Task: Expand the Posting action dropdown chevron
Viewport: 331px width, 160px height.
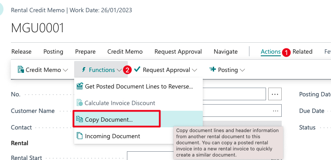Action: point(242,70)
